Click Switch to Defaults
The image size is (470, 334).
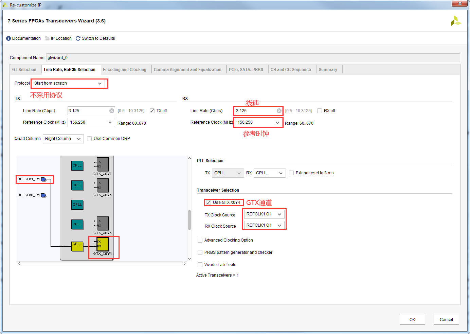tap(98, 38)
